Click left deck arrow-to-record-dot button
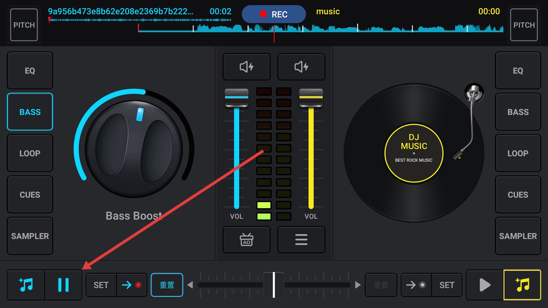548x308 pixels. click(x=132, y=285)
